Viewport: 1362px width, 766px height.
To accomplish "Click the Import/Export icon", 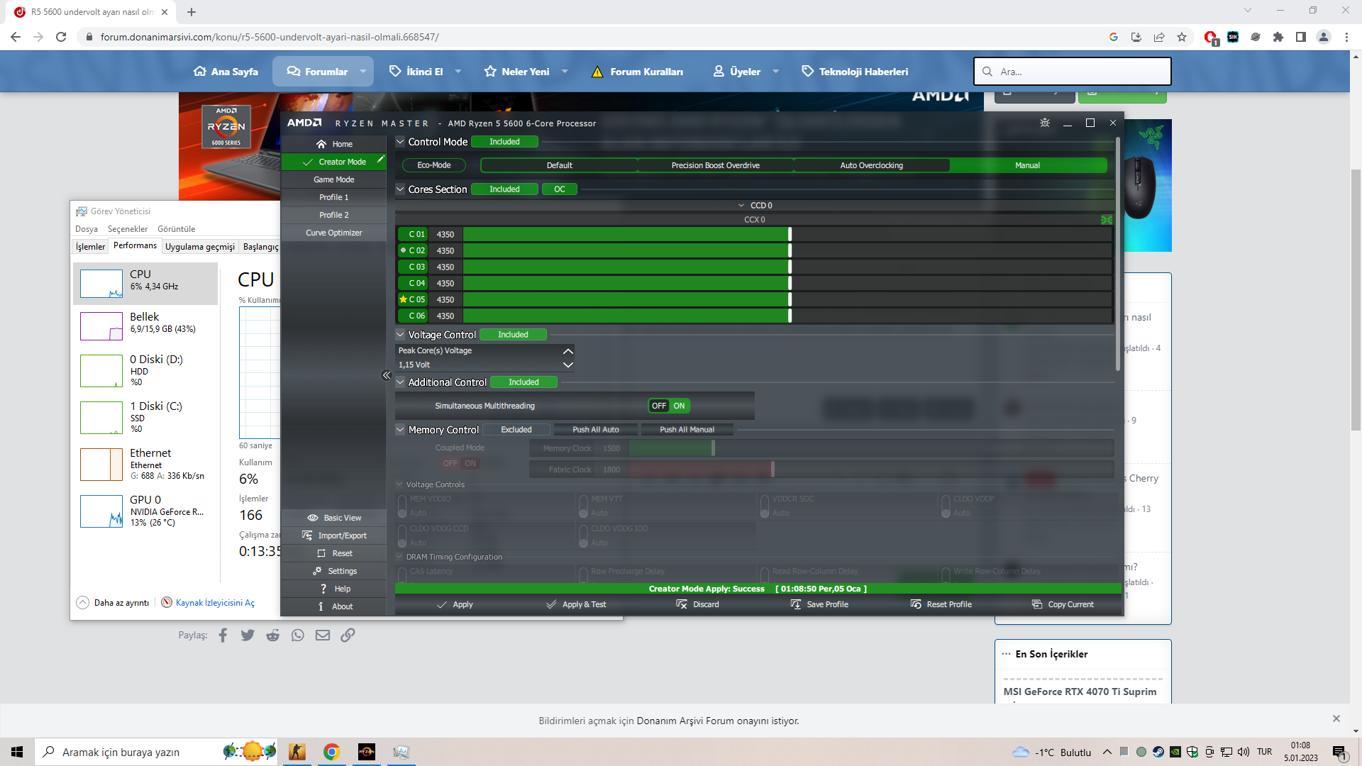I will coord(307,535).
